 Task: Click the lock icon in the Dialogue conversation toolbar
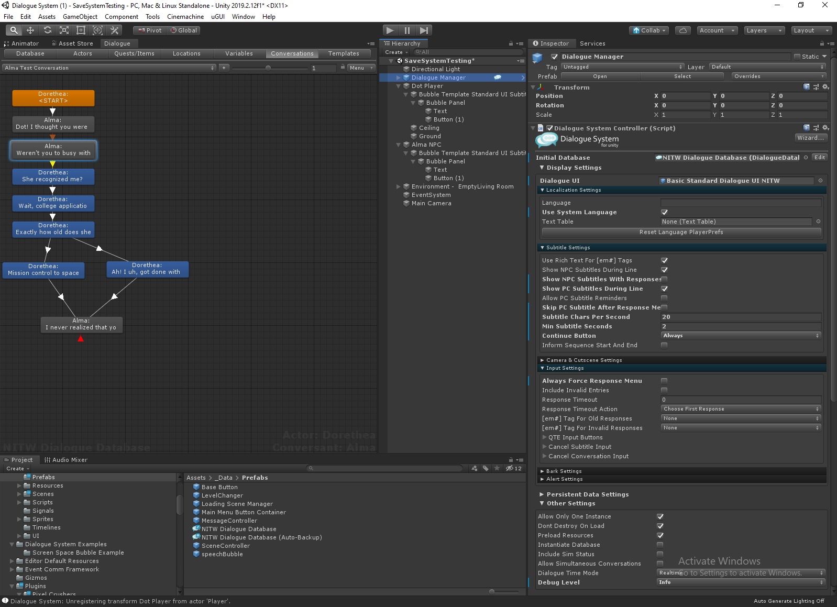point(343,67)
